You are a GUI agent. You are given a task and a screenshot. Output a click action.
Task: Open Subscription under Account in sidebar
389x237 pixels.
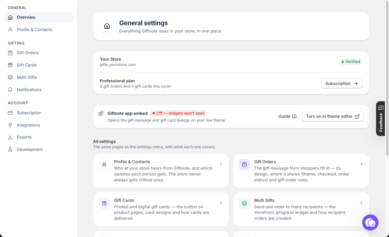(x=38, y=113)
